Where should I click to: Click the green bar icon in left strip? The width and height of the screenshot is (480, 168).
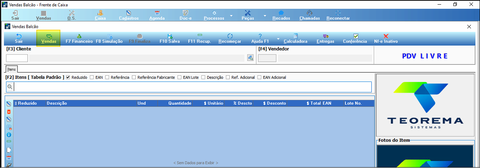pyautogui.click(x=9, y=142)
